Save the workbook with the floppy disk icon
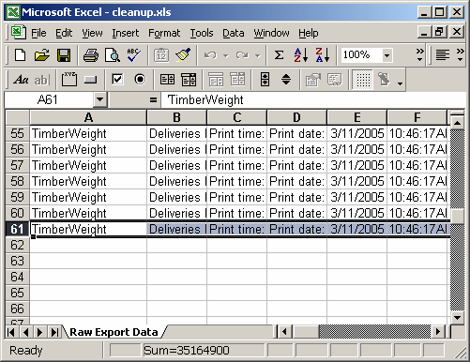This screenshot has width=470, height=362. pos(64,55)
